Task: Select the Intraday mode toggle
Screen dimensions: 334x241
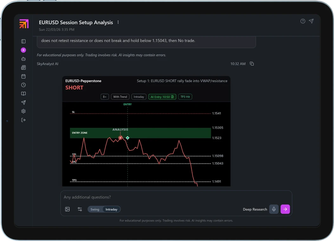Action: 111,209
